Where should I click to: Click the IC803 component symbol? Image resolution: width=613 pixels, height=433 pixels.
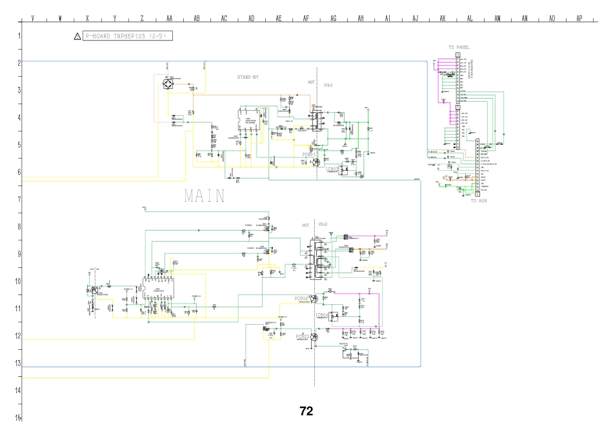pos(344,170)
